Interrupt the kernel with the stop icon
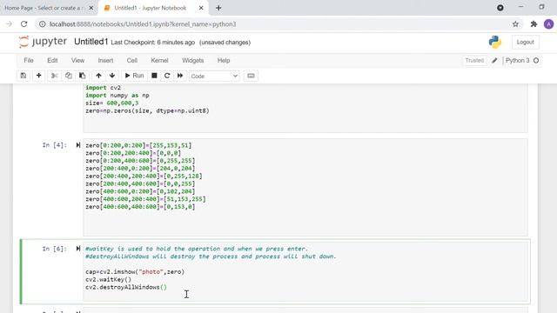 (154, 76)
